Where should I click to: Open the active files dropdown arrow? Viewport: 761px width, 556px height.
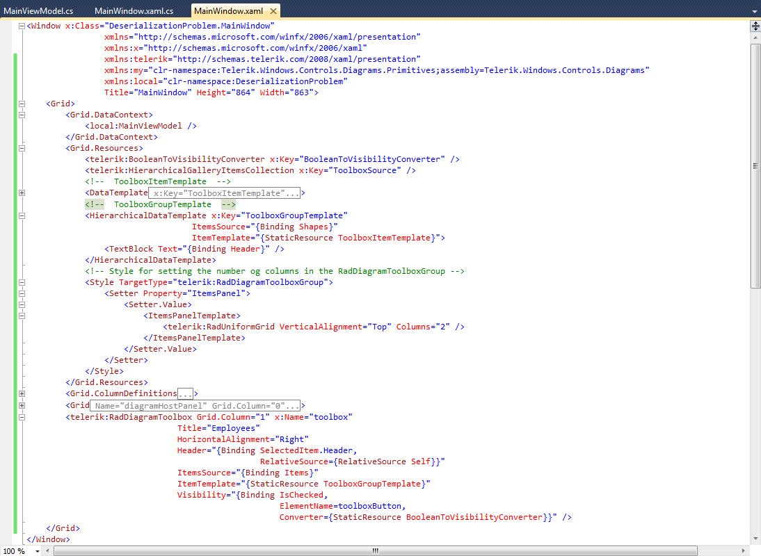pos(755,12)
